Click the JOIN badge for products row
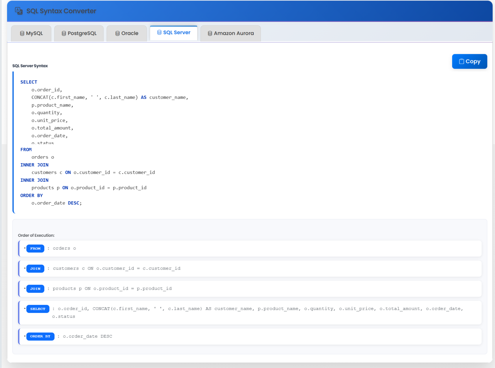This screenshot has width=495, height=368. point(35,289)
